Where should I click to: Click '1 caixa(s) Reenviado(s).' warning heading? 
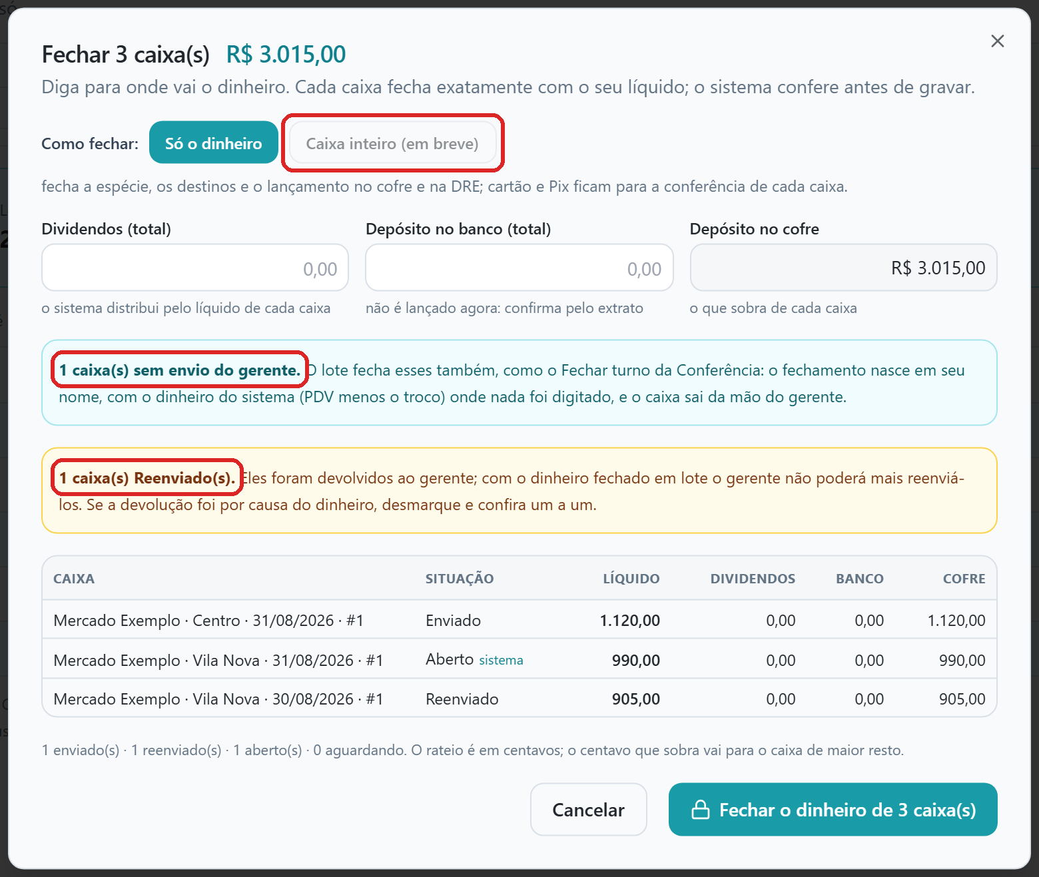pos(147,478)
